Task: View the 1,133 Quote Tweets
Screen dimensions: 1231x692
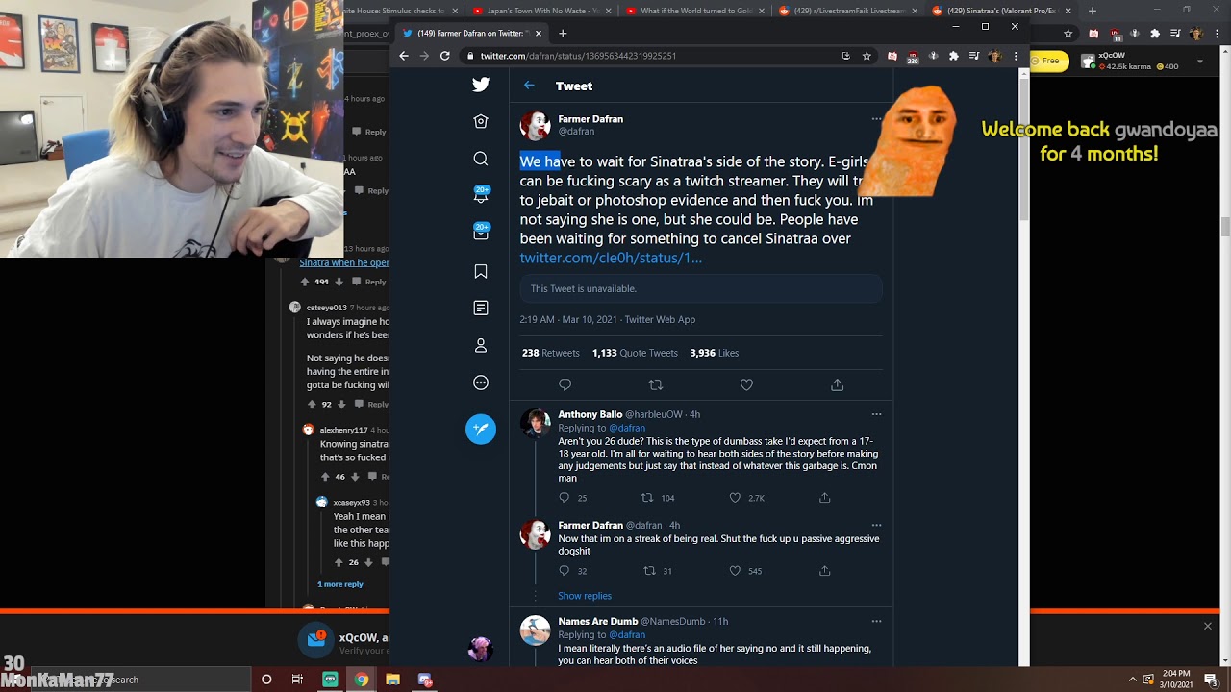Action: coord(635,353)
